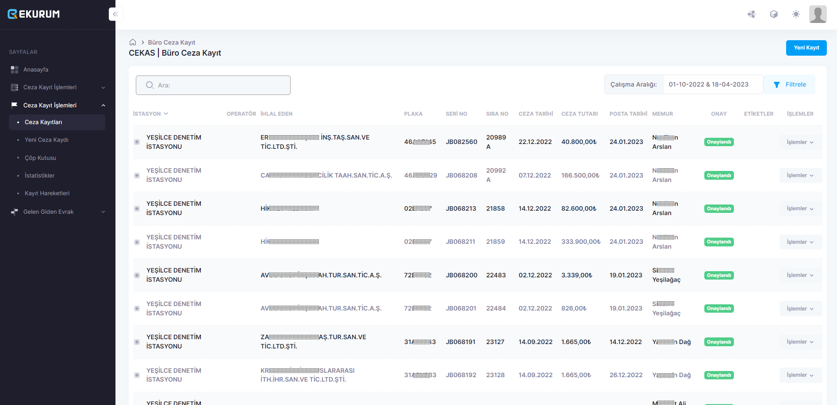Open İşlemler dropdown for JB068213 row

800,208
